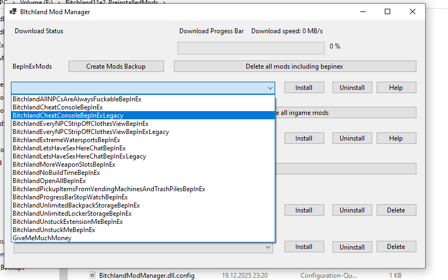Click the button ending 'all ingame mods'
The width and height of the screenshot is (448, 280).
point(345,113)
